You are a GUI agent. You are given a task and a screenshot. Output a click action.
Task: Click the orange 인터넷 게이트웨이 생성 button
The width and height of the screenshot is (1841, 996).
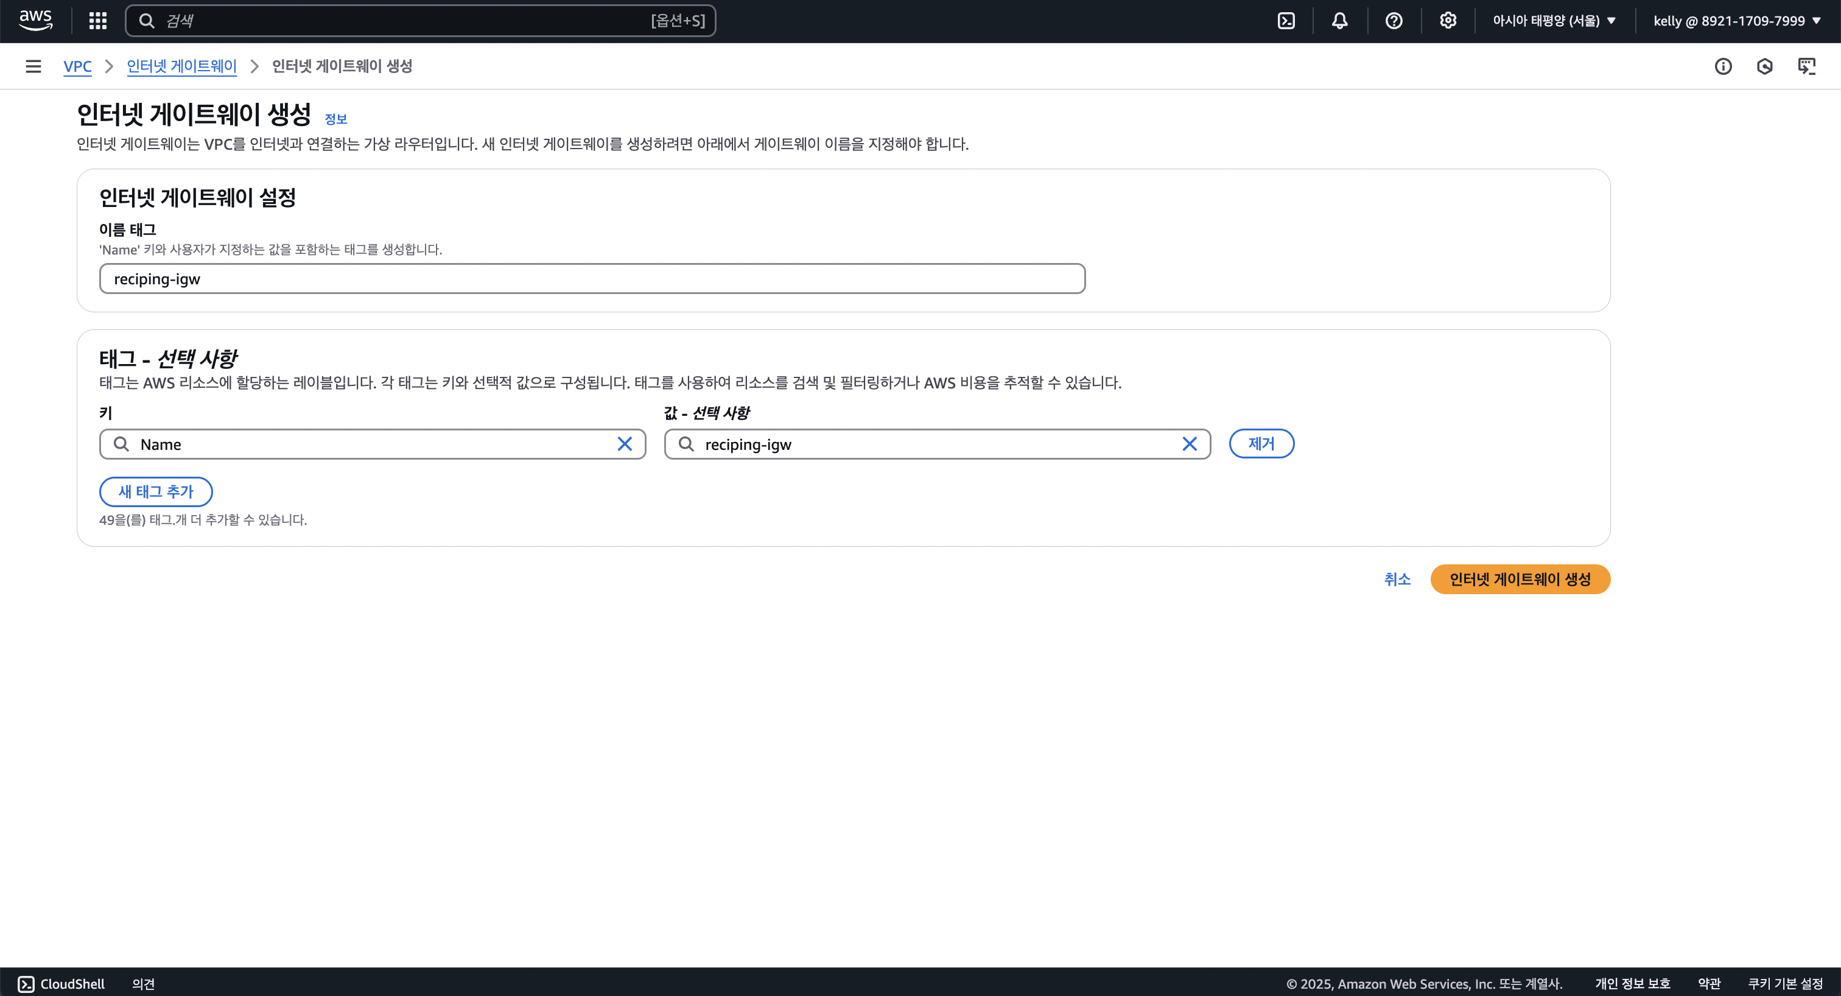click(x=1520, y=579)
